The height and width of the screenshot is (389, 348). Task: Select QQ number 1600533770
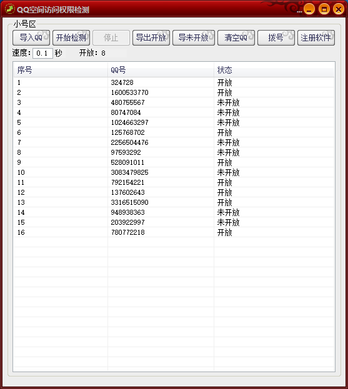pos(129,92)
